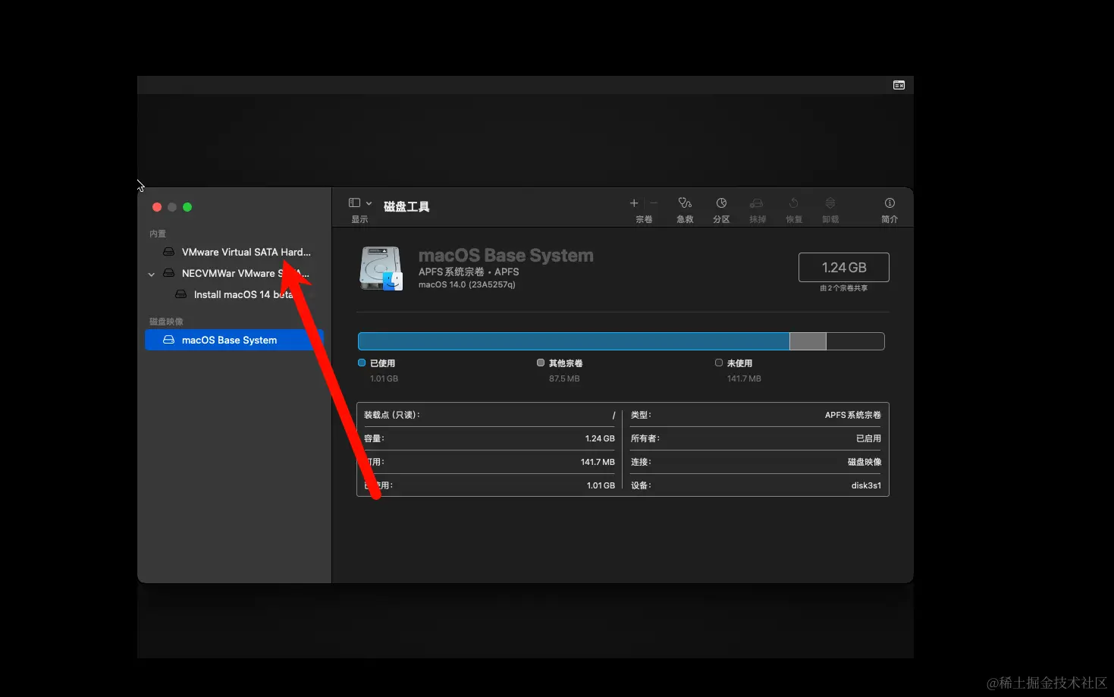The width and height of the screenshot is (1114, 697).
Task: Click the 1.01 GB used table cell
Action: [x=601, y=485]
